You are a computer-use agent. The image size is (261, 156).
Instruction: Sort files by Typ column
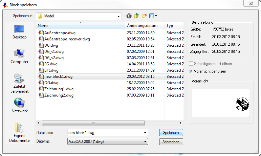(174, 26)
